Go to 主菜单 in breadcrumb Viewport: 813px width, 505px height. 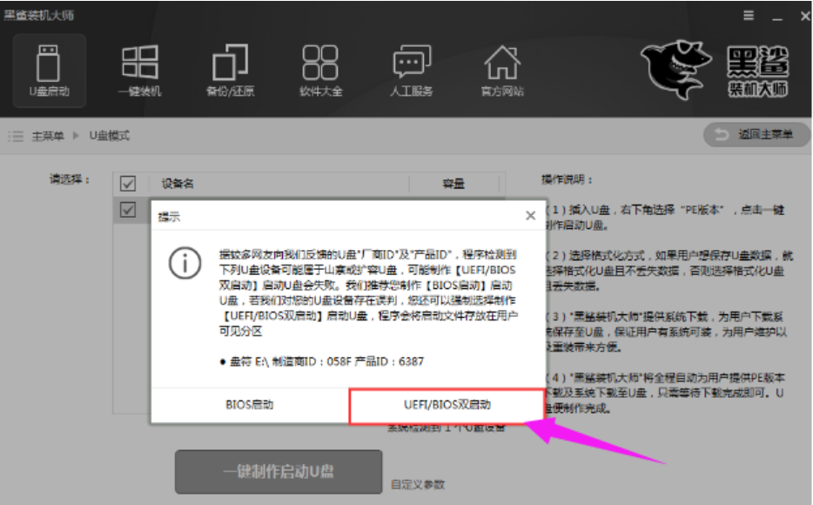click(48, 137)
